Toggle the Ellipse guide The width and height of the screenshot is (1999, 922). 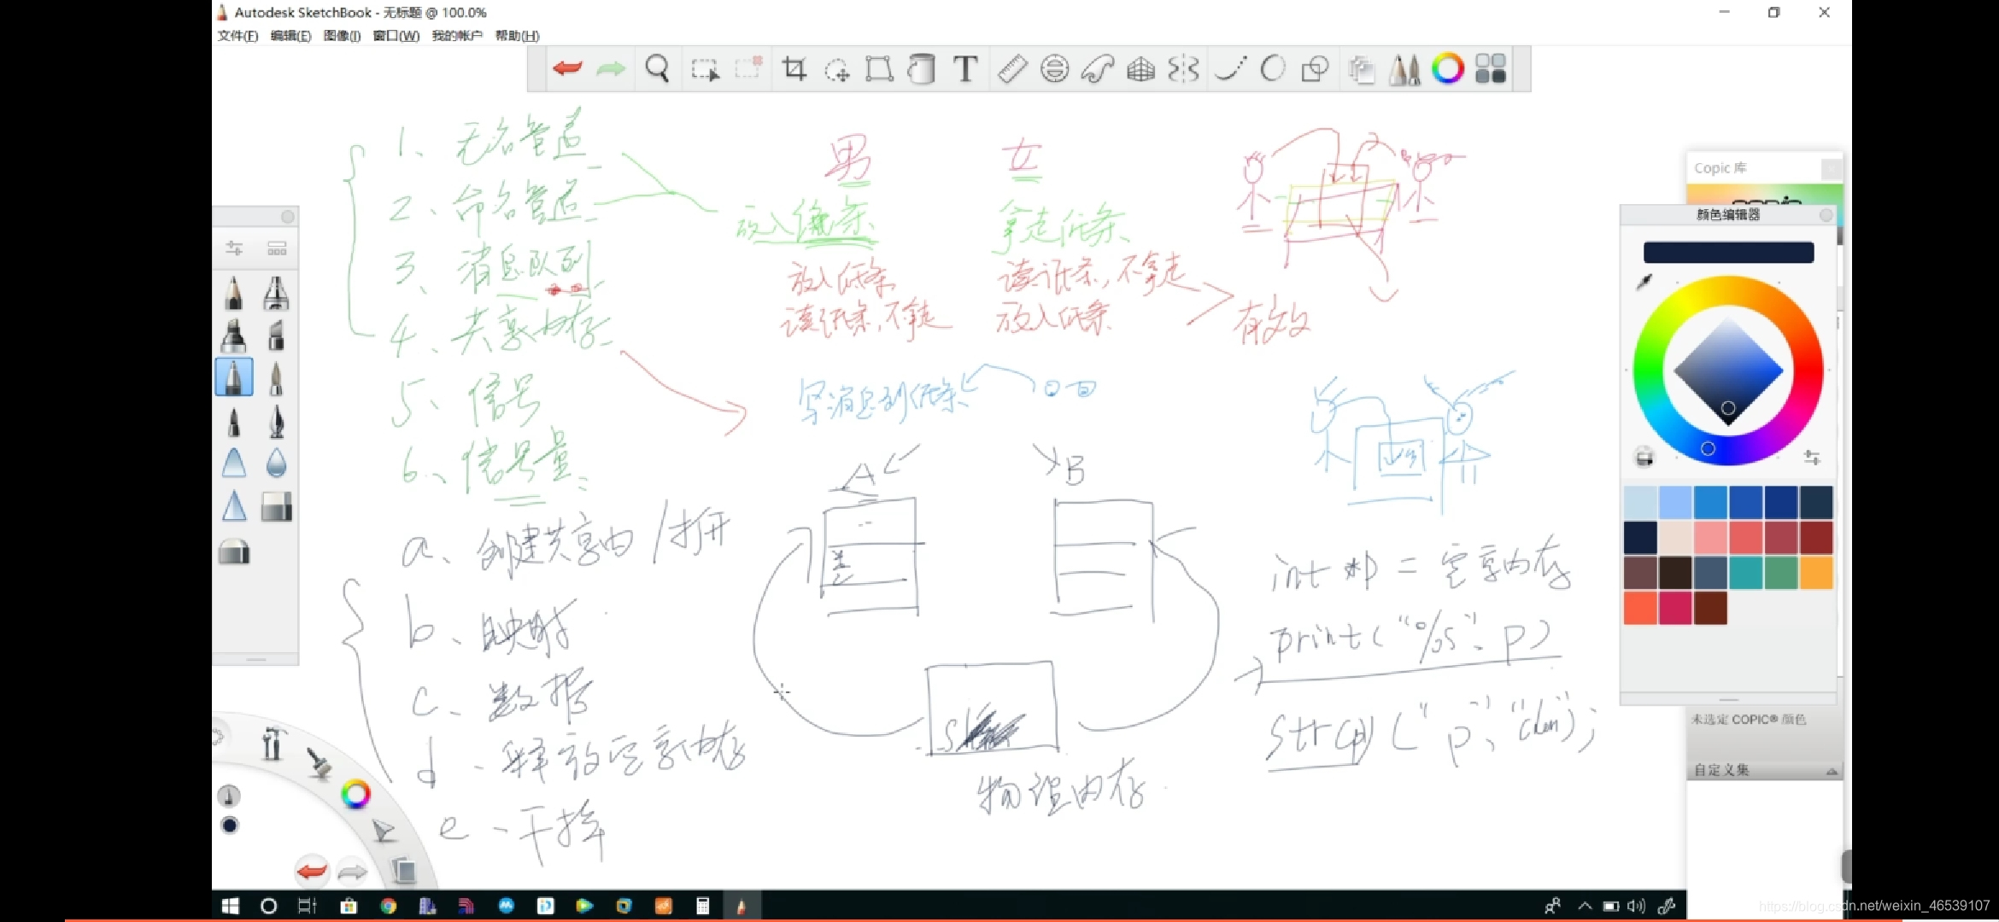[1055, 68]
